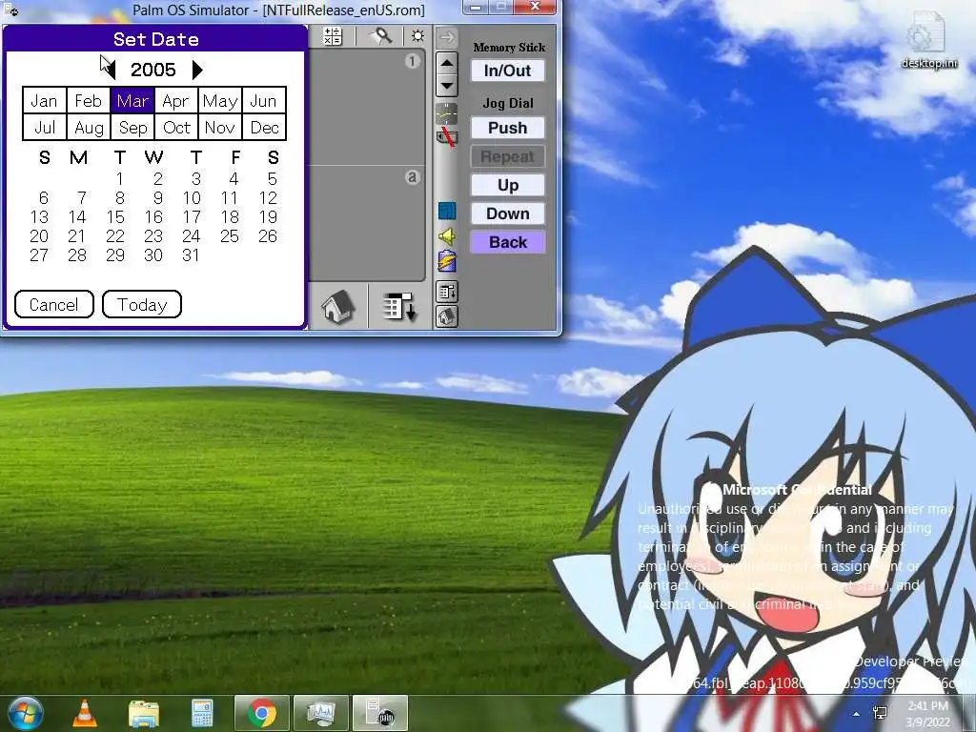Click the Today button

pyautogui.click(x=142, y=304)
